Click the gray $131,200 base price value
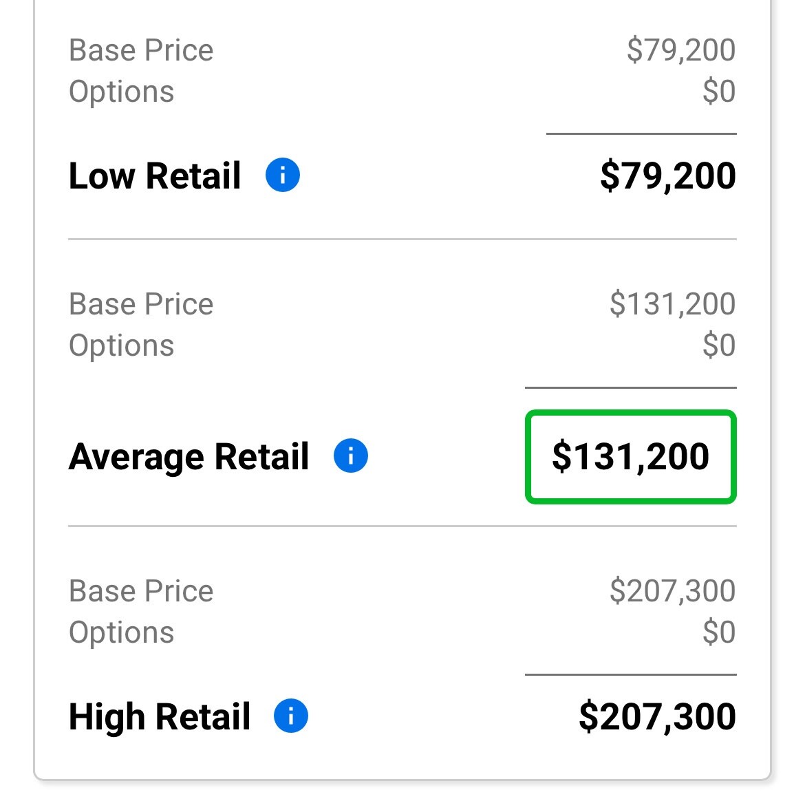805x801 pixels. tap(672, 304)
